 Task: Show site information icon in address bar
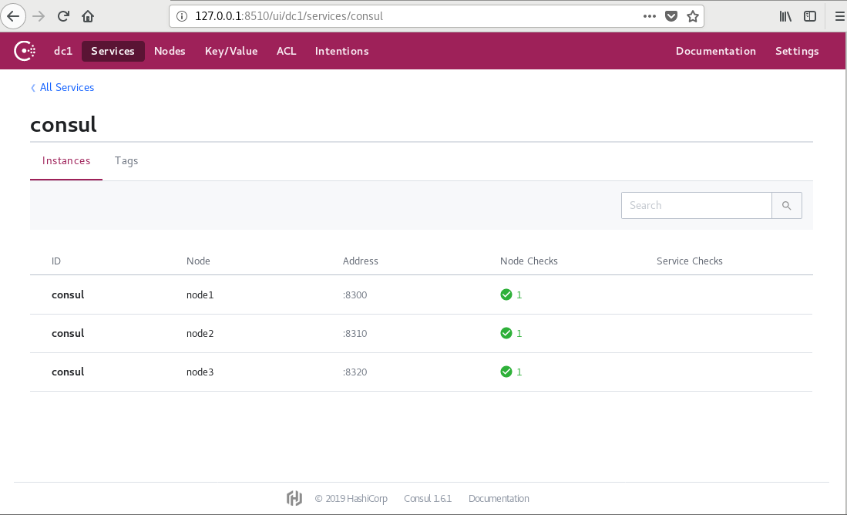click(x=182, y=16)
